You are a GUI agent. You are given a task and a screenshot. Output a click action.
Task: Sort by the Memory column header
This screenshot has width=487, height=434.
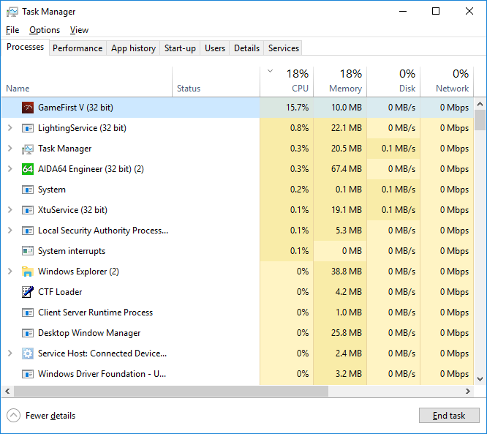340,82
